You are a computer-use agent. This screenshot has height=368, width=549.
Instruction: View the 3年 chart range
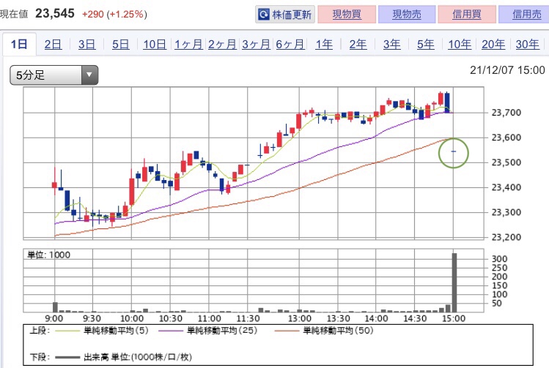tap(391, 45)
